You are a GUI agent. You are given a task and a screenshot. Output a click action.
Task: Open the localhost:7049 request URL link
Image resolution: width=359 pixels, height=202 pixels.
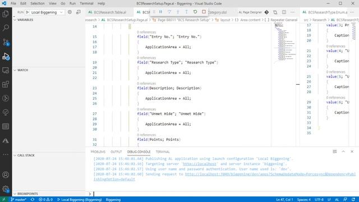270,175
